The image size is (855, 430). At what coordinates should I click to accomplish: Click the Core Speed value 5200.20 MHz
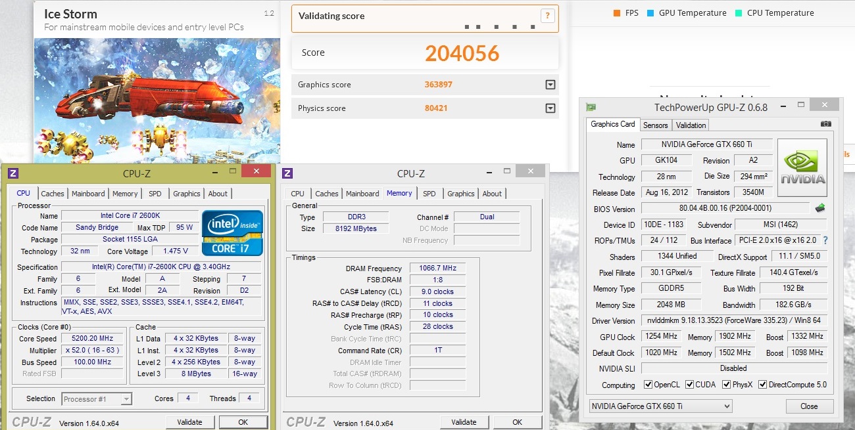point(93,339)
